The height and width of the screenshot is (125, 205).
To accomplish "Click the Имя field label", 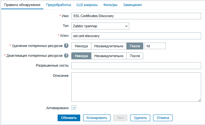I will [65, 16].
